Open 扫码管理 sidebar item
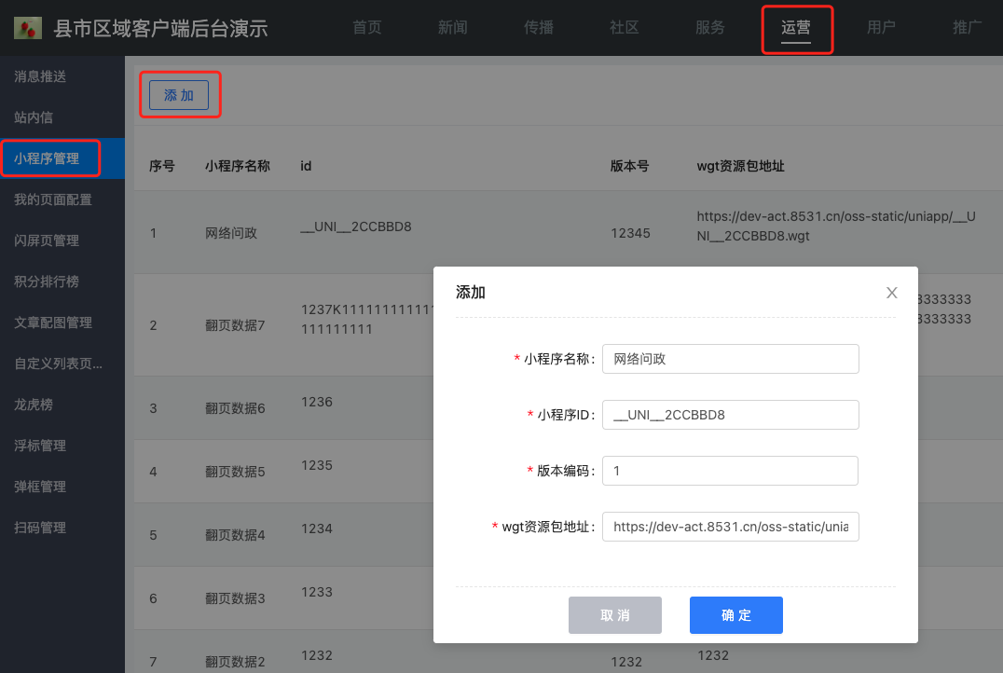 (40, 528)
